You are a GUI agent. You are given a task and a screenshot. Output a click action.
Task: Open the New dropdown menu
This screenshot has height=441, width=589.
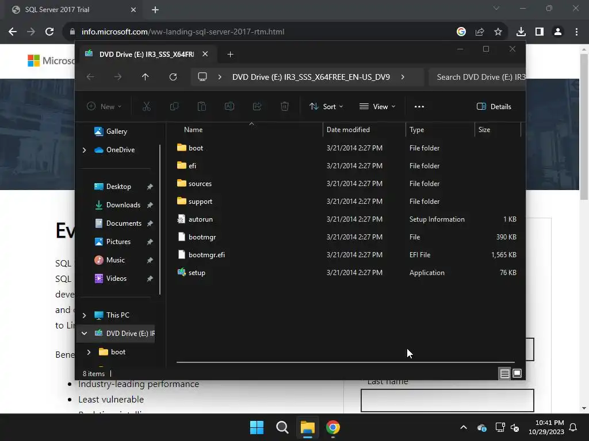(104, 106)
